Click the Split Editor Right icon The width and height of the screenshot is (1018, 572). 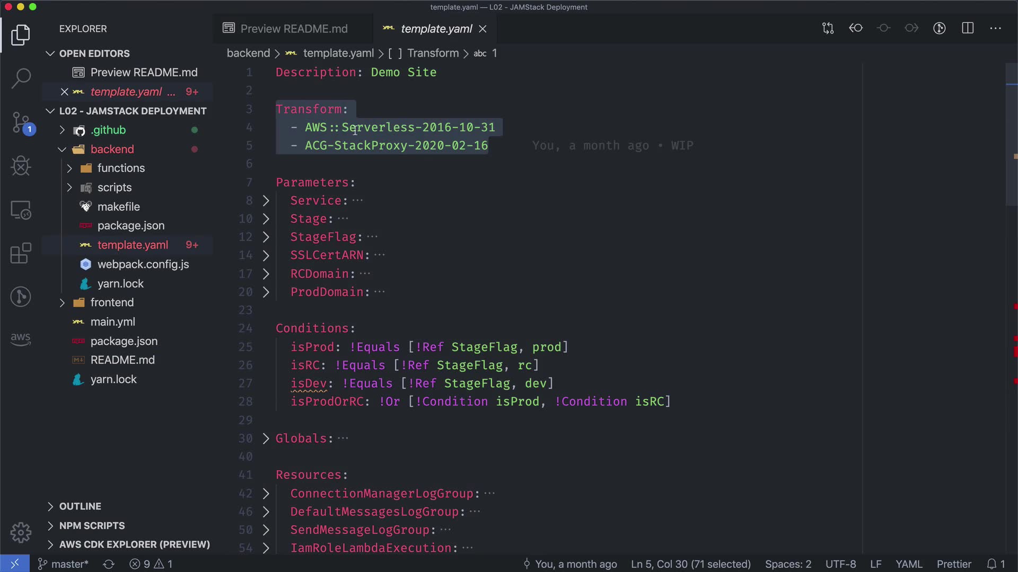pyautogui.click(x=968, y=29)
